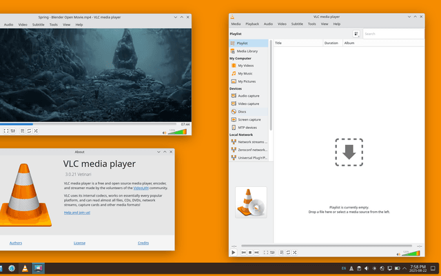Click VLC cone icon in taskbar
The height and width of the screenshot is (276, 441).
tap(25, 268)
